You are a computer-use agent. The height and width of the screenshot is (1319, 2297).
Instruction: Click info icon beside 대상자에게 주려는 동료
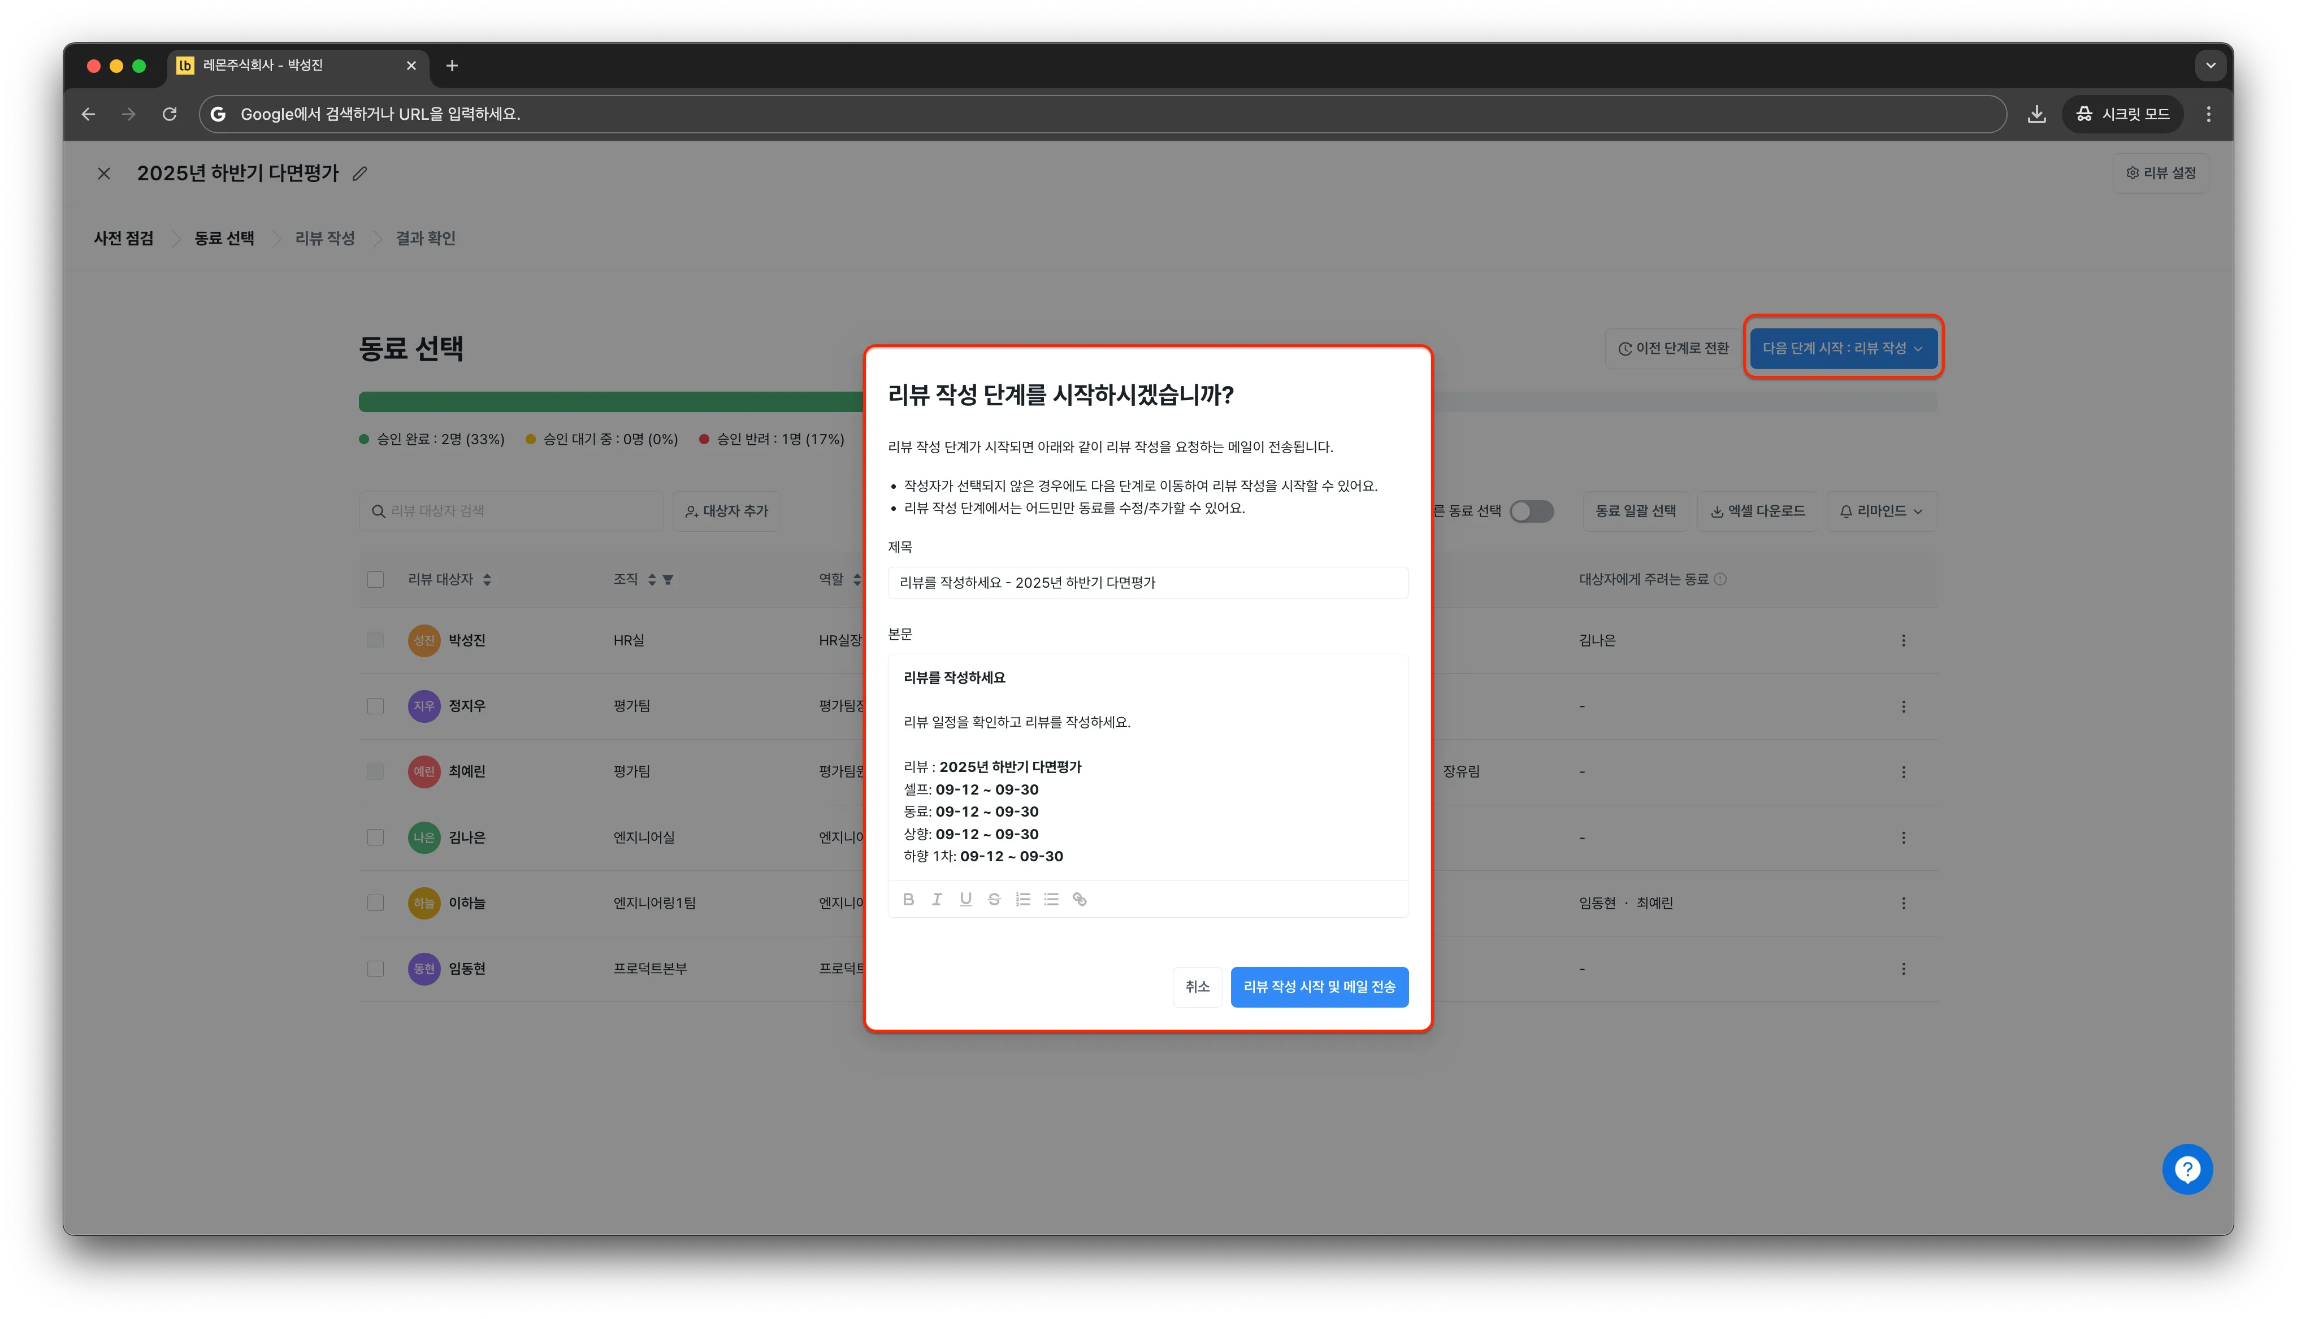pos(1720,579)
